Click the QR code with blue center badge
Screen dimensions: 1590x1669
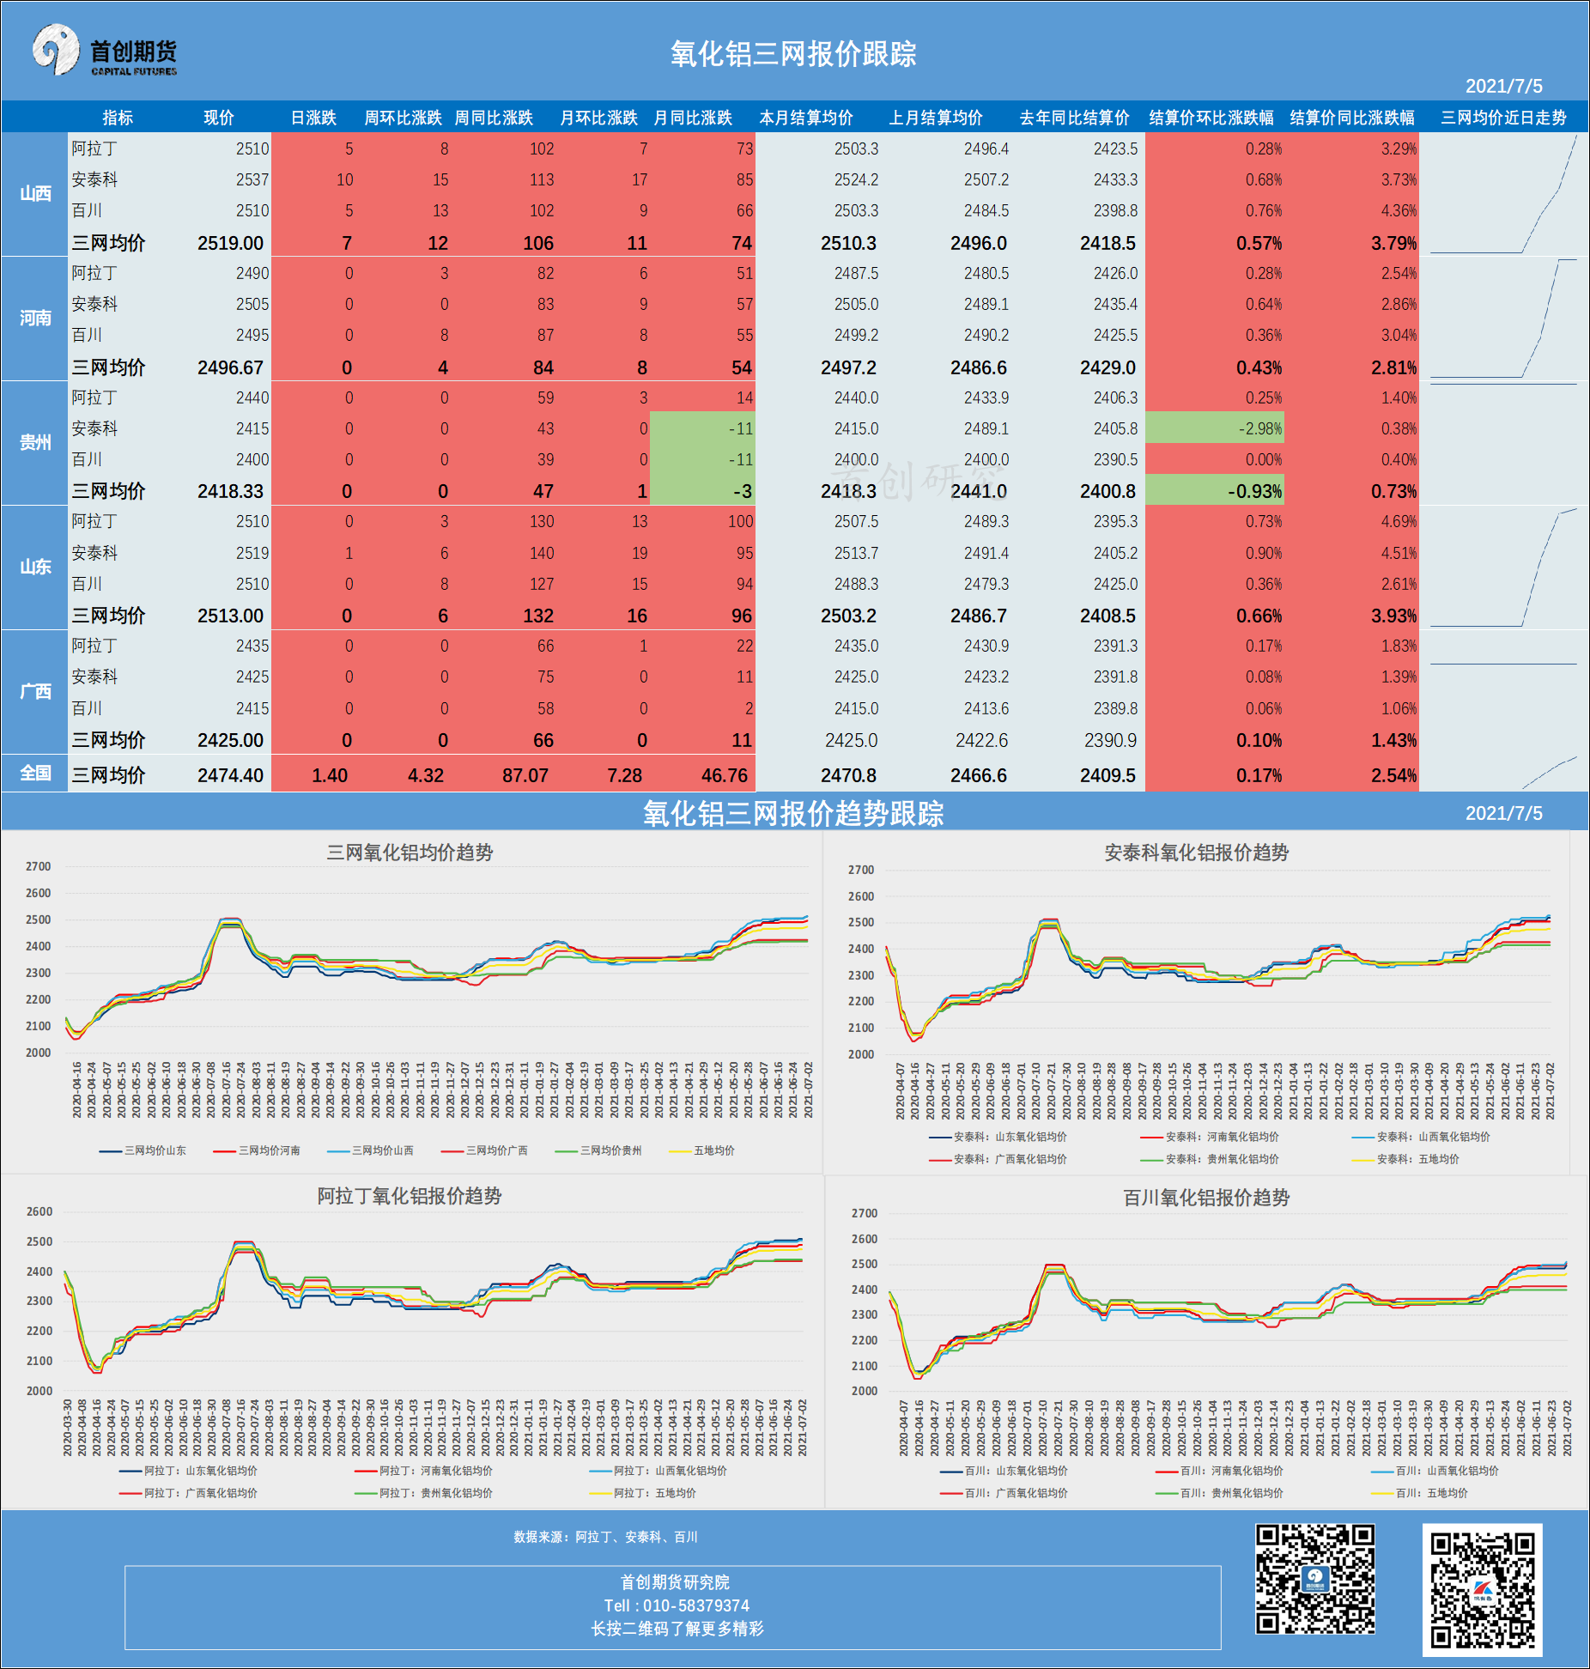coord(1314,1578)
